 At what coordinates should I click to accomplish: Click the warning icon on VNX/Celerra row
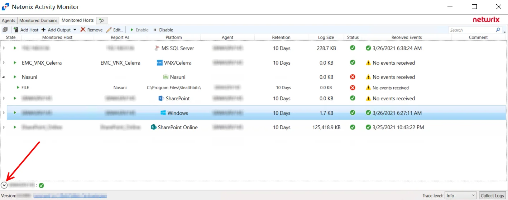pos(368,63)
